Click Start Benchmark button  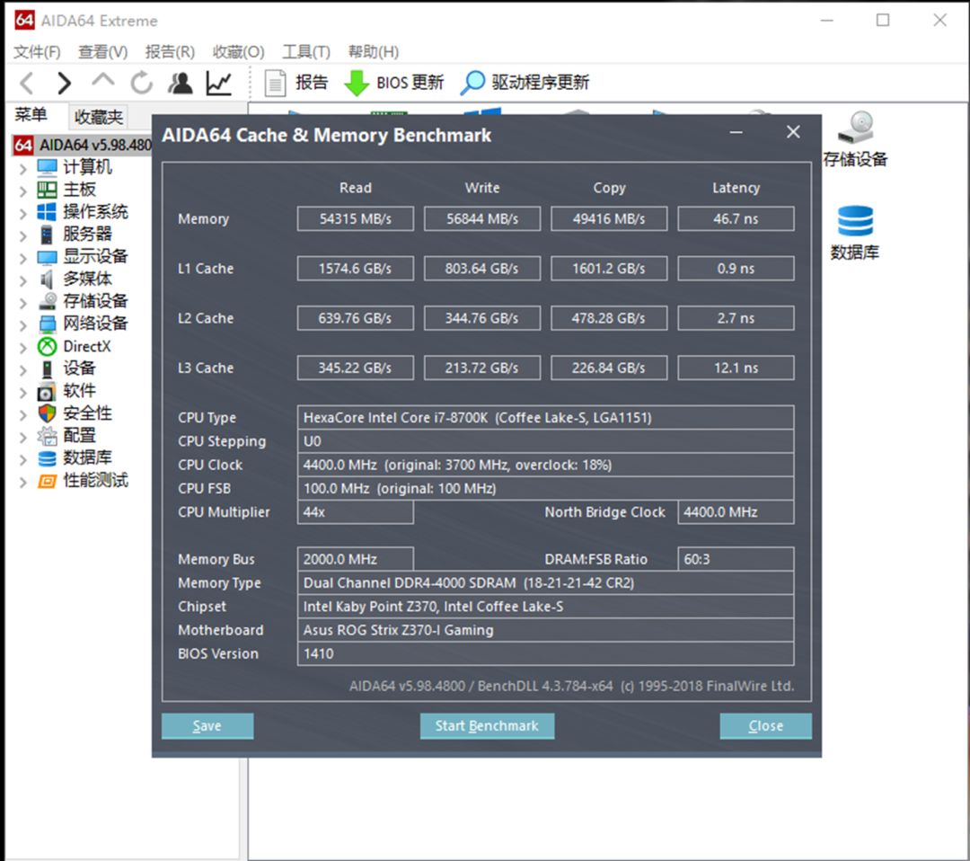[x=487, y=726]
